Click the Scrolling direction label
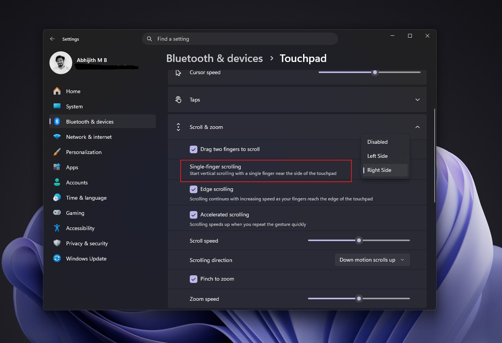The height and width of the screenshot is (343, 502). click(211, 260)
